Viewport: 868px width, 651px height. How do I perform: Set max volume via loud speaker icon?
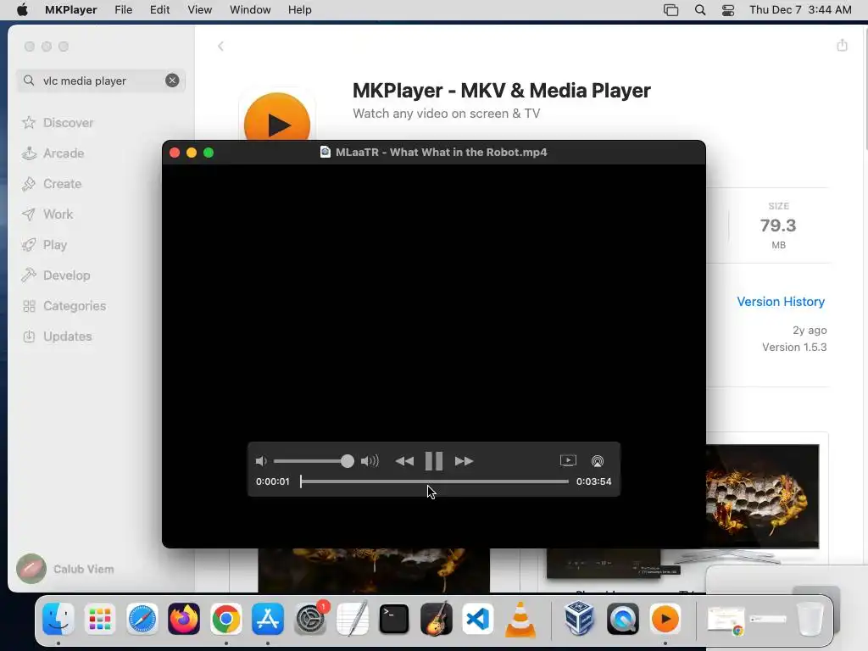(x=370, y=461)
